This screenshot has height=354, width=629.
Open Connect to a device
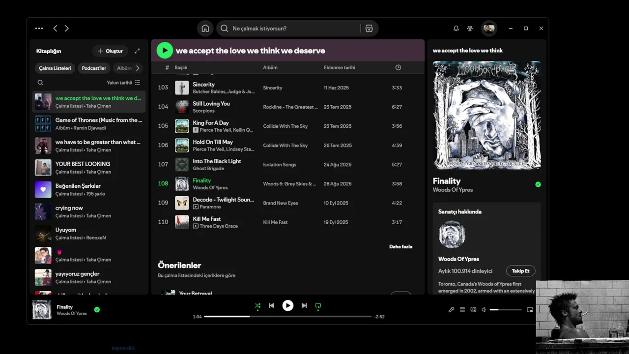[473, 310]
